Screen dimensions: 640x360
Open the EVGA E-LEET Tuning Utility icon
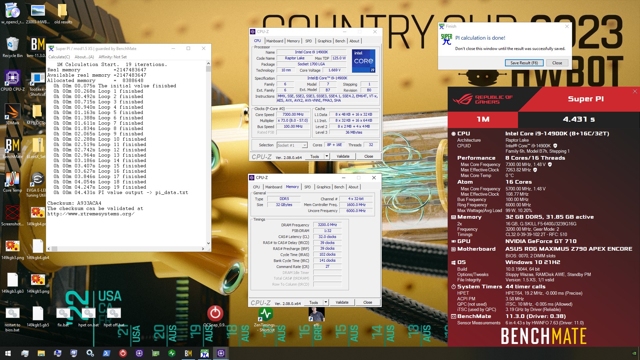click(x=38, y=184)
